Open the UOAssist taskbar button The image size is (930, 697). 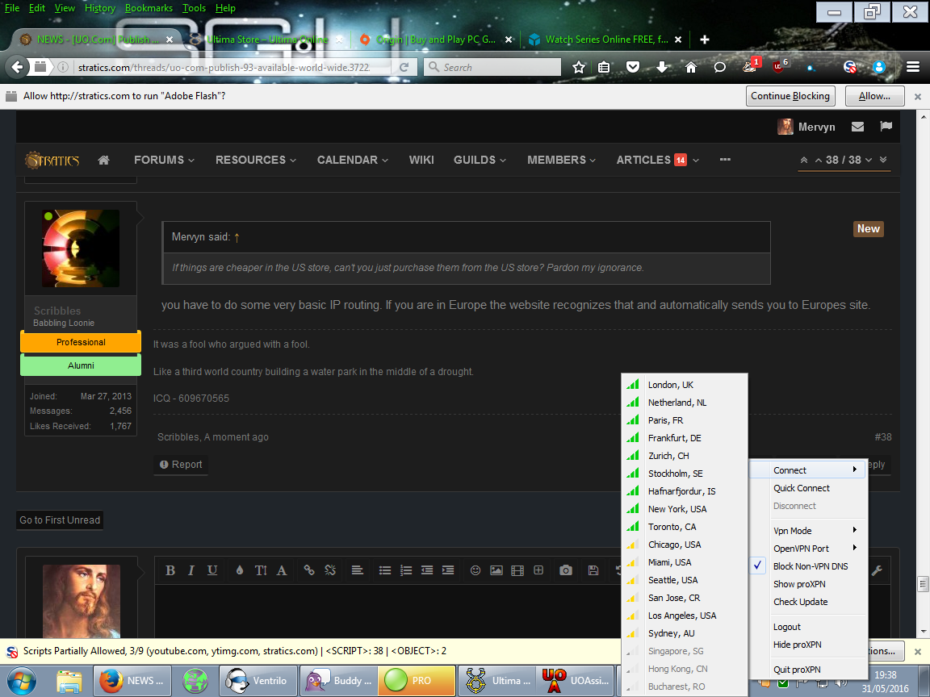[x=576, y=680]
